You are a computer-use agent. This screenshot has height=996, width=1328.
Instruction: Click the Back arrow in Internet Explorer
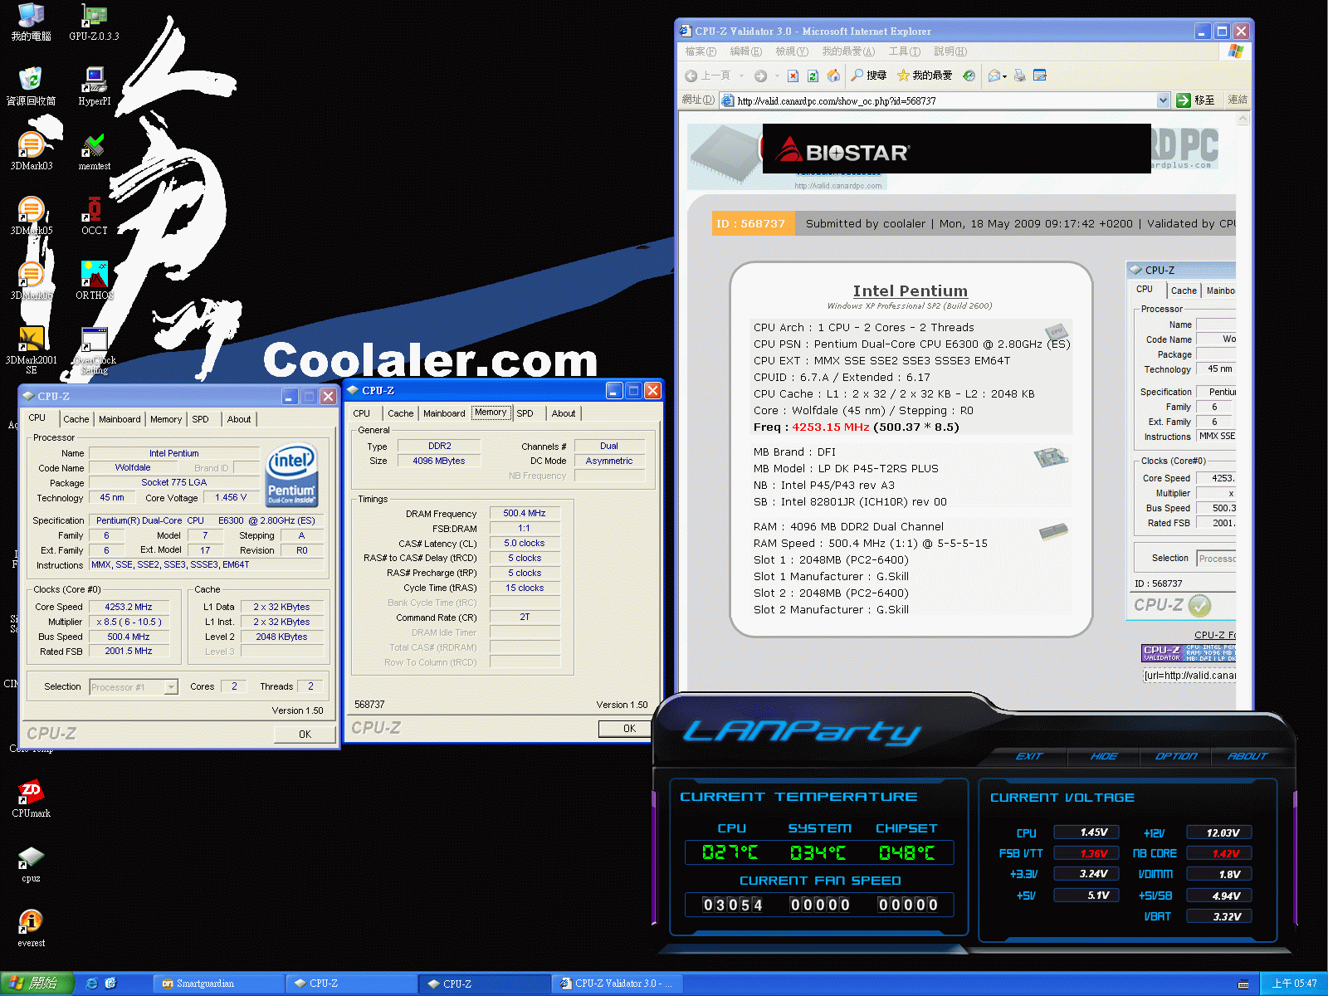coord(691,76)
